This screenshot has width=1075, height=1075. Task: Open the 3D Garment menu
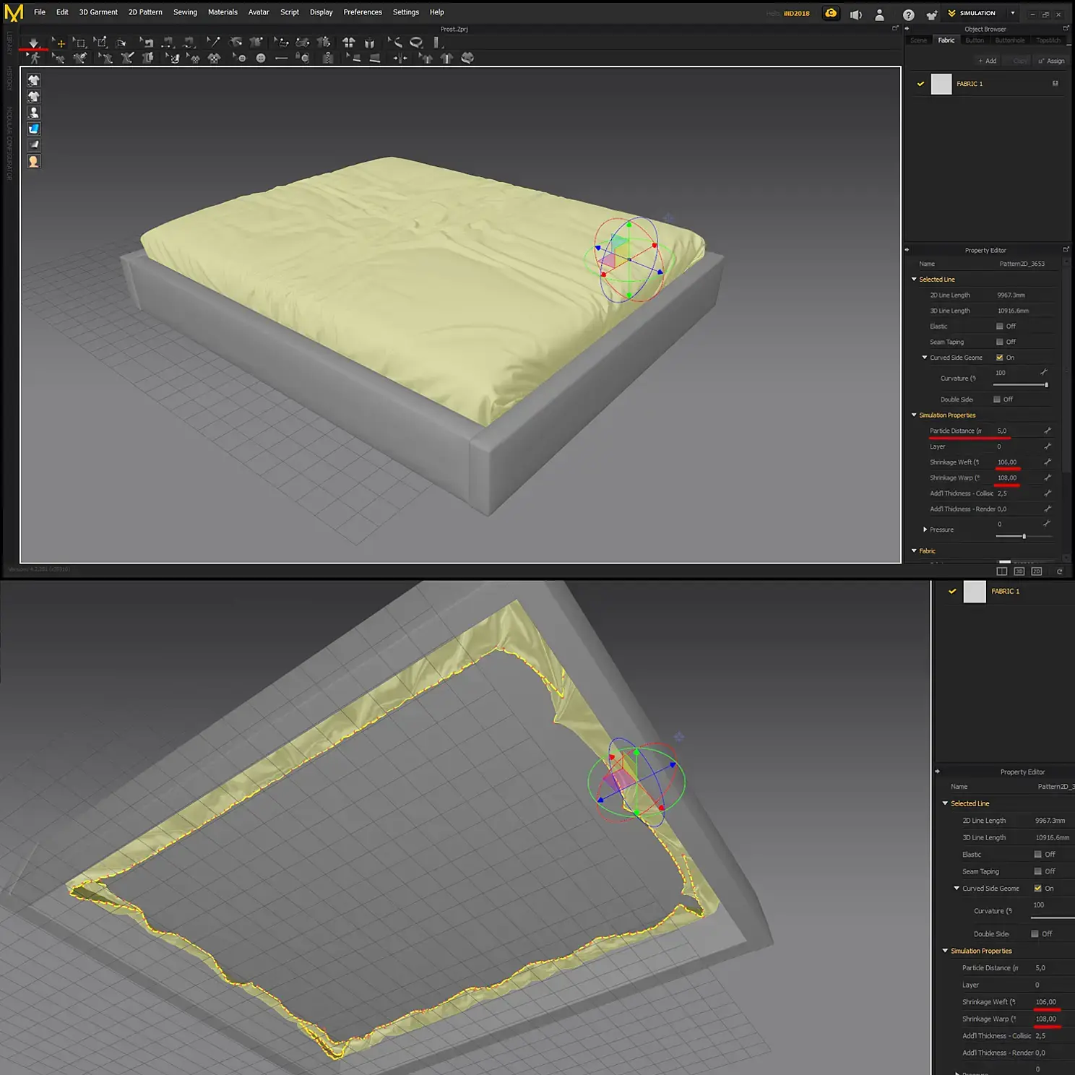[x=98, y=12]
